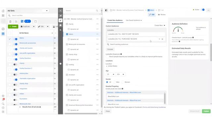Image resolution: width=212 pixels, height=119 pixels.
Task: Toggle the panel layout icon beside breadcrumb
Action: click(106, 10)
